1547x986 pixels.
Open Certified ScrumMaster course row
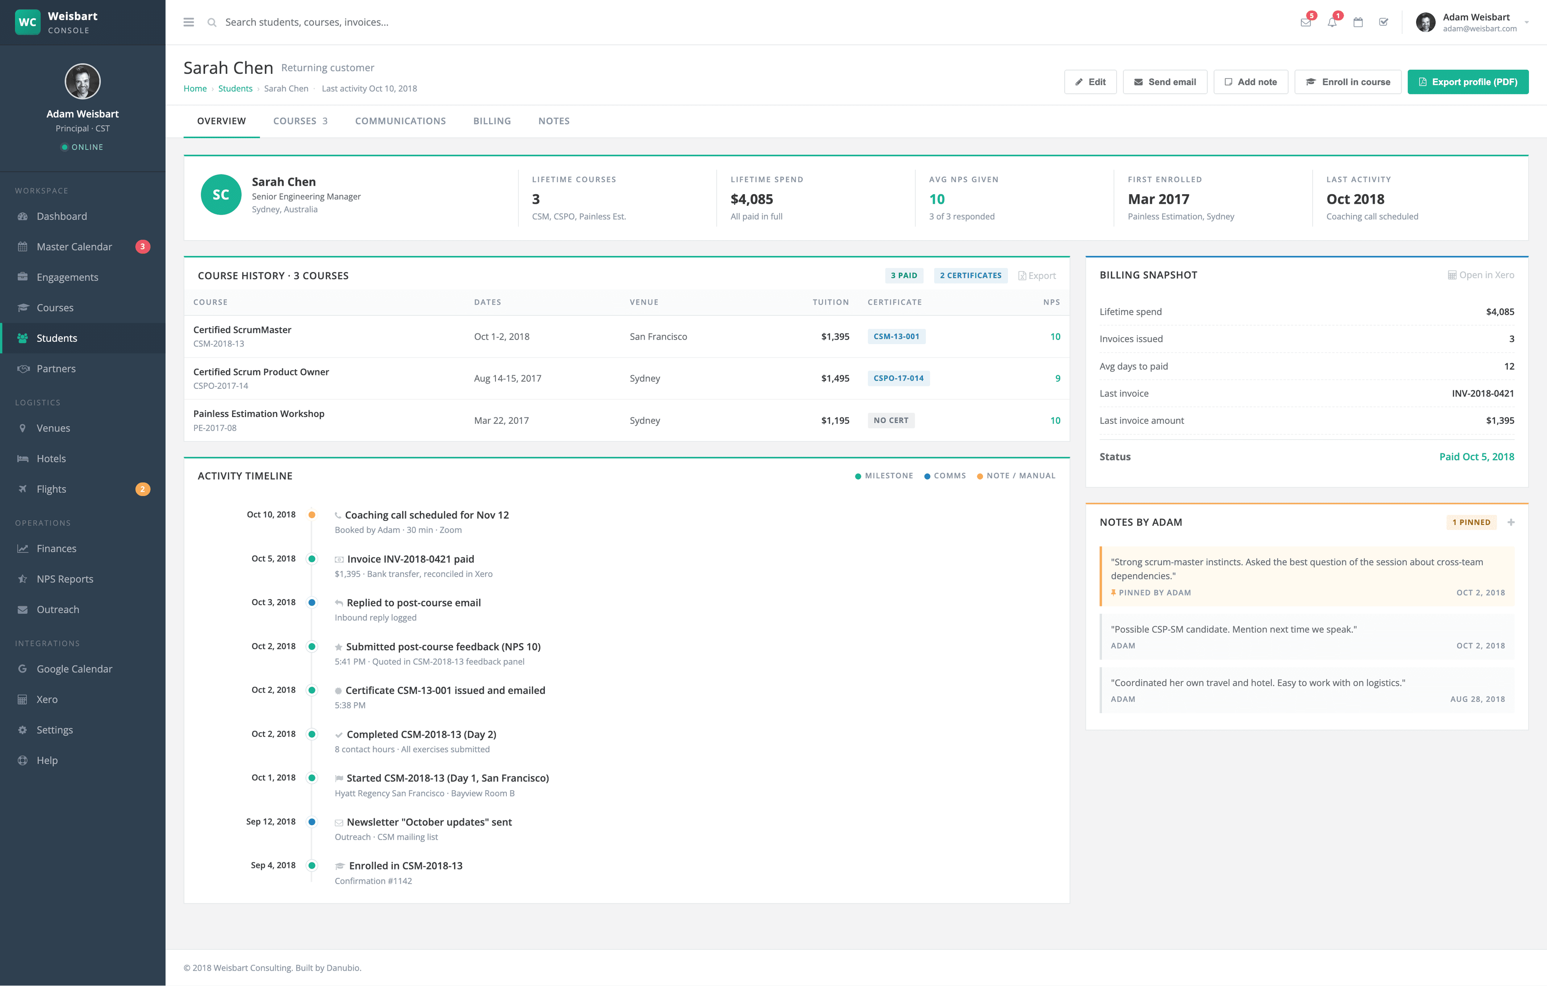coord(626,336)
